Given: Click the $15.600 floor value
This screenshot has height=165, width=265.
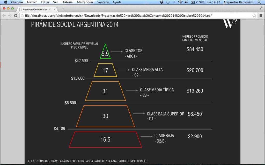Looking at the screenshot, I should [x=78, y=78].
